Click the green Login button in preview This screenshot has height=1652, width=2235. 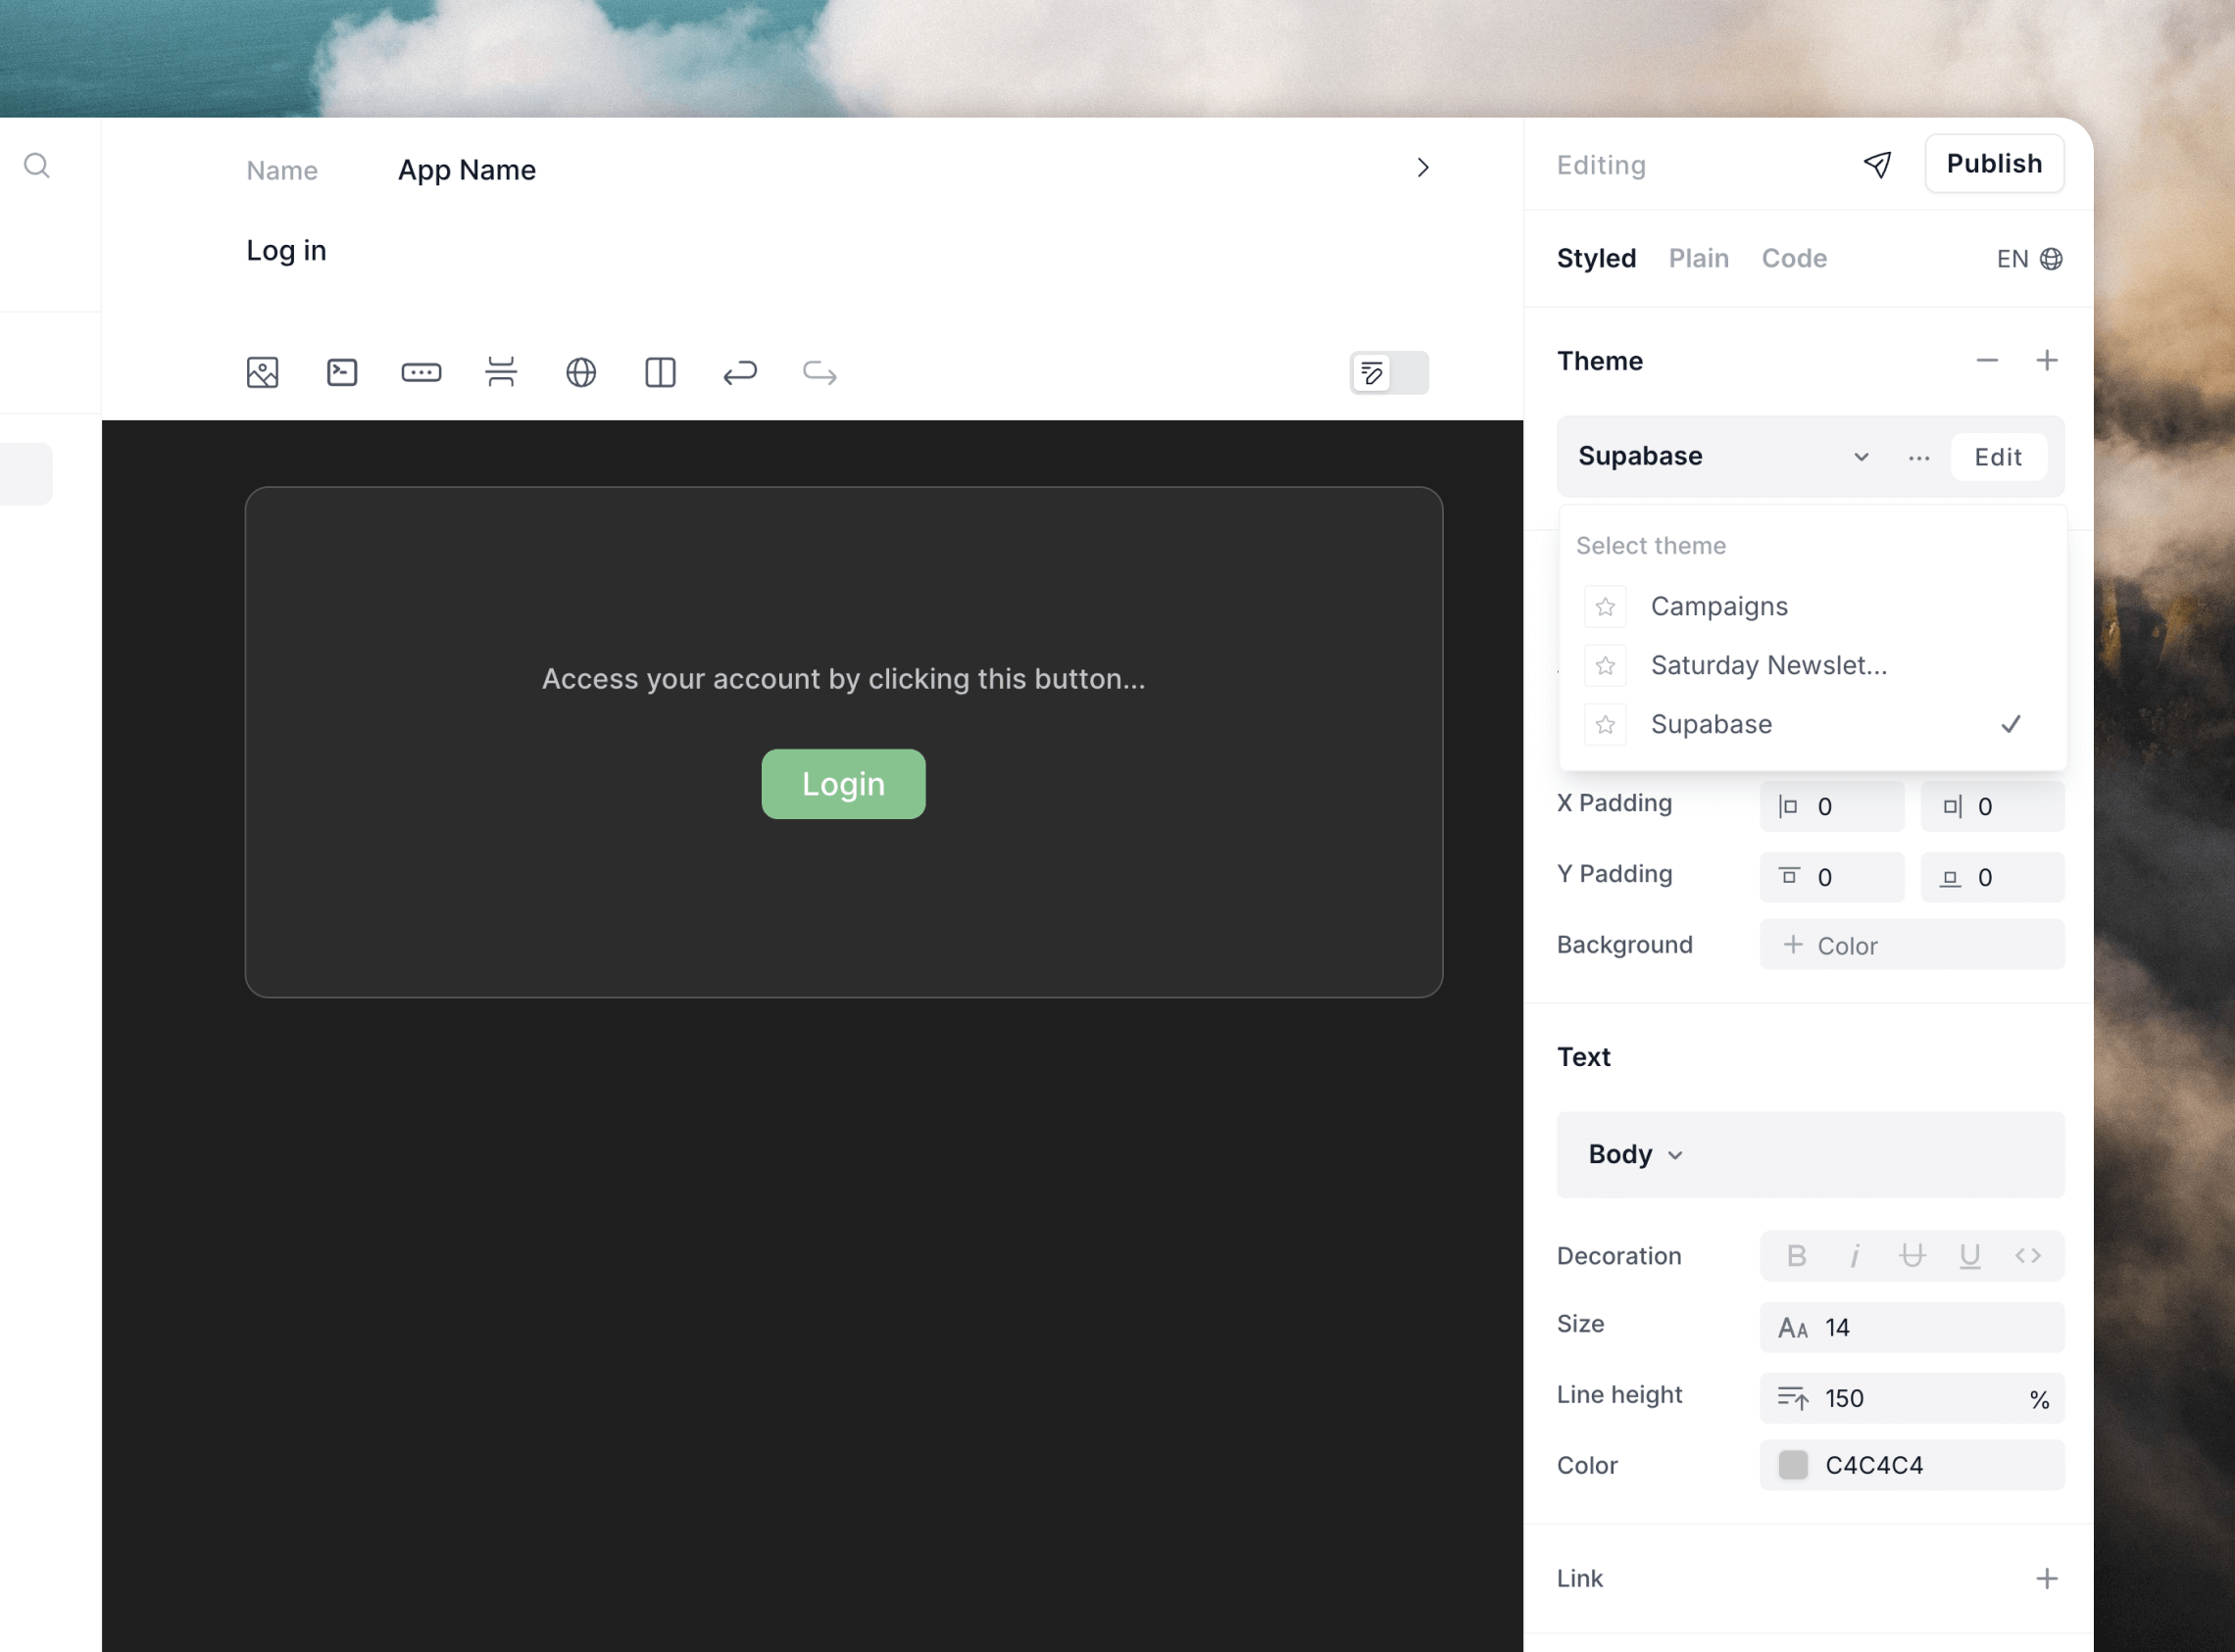click(x=843, y=784)
